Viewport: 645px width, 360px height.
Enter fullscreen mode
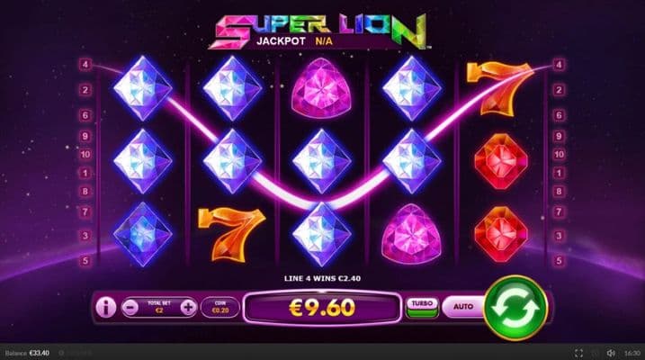[578, 353]
